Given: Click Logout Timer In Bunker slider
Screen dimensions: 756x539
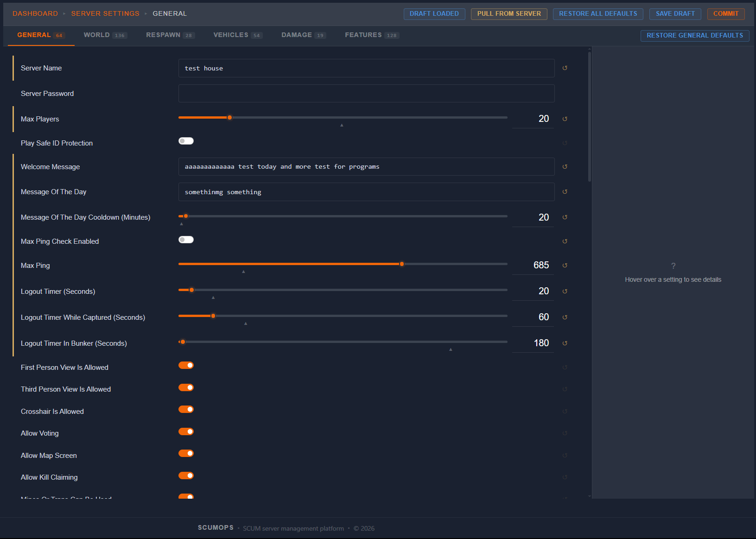Looking at the screenshot, I should click(343, 342).
